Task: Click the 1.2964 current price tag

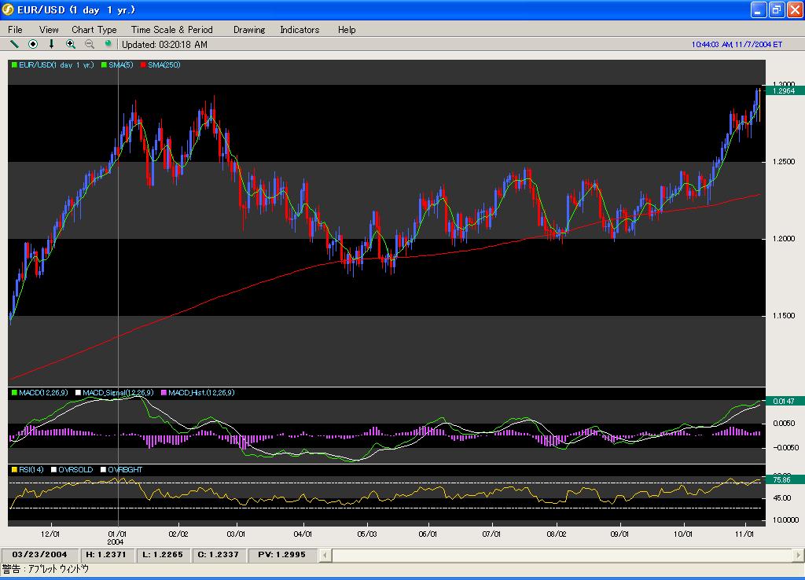Action: click(785, 91)
